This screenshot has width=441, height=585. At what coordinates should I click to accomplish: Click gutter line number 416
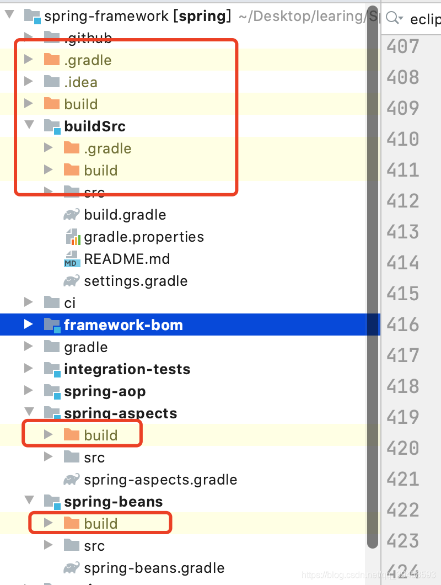[x=402, y=325]
